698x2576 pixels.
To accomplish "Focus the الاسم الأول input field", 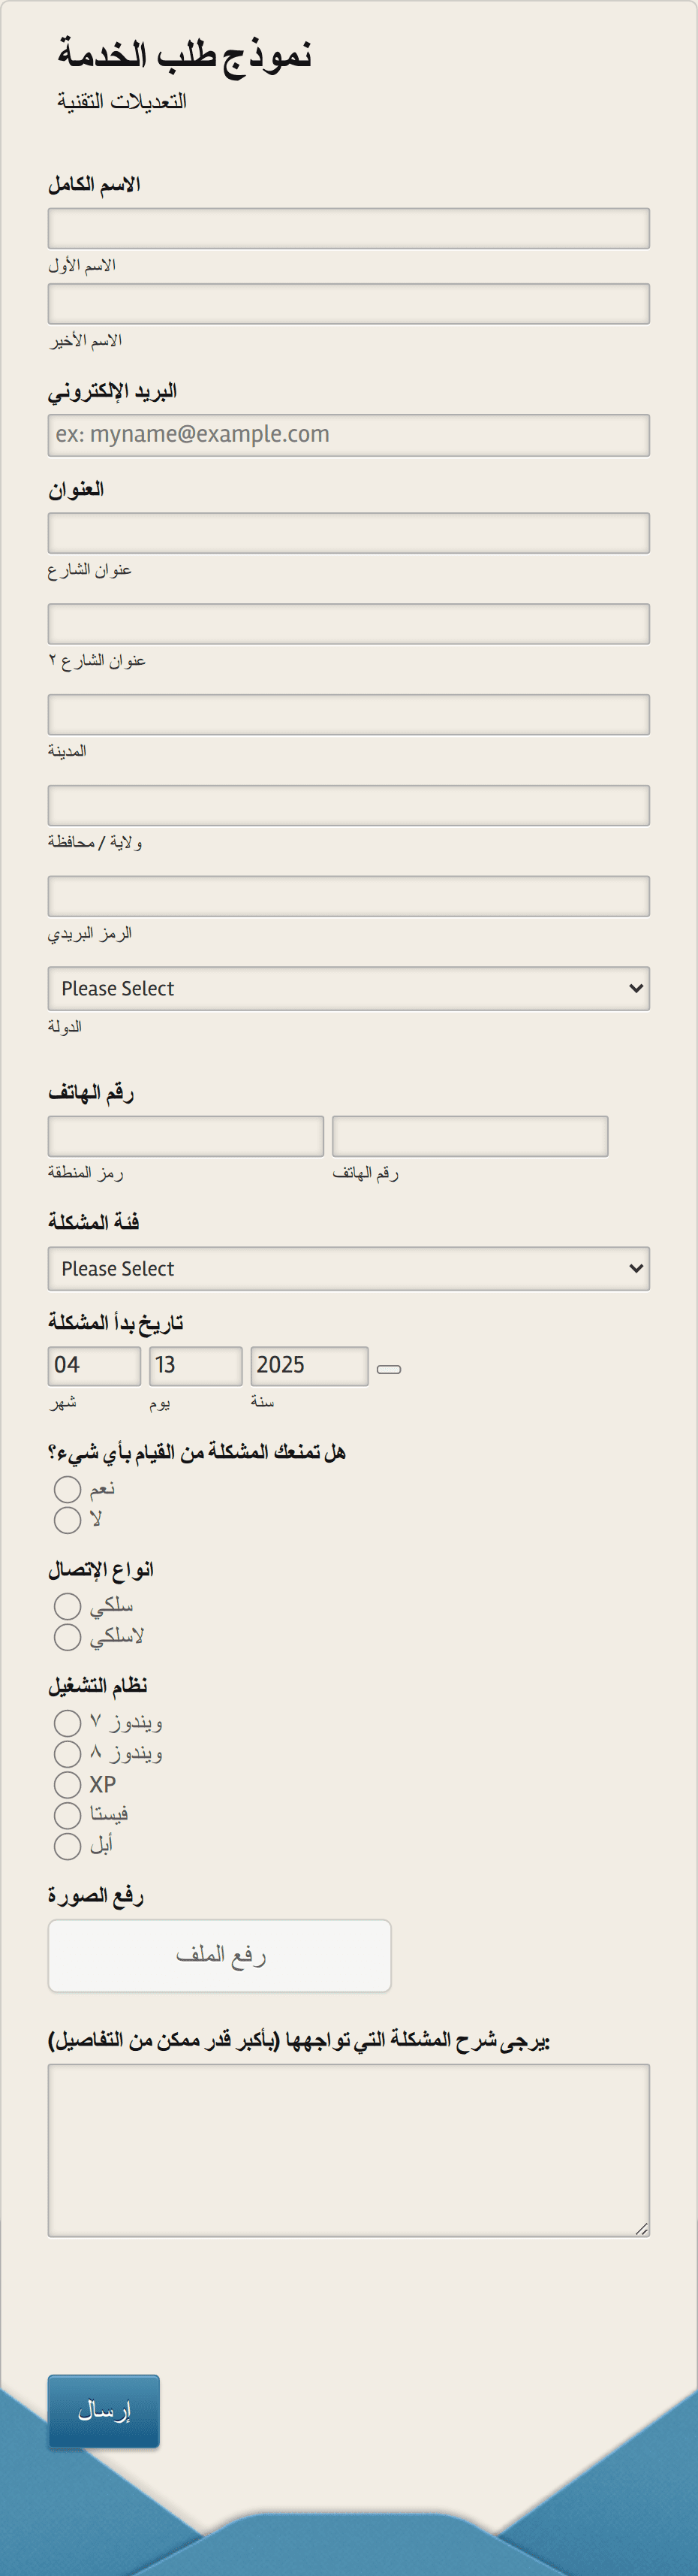I will [x=348, y=228].
